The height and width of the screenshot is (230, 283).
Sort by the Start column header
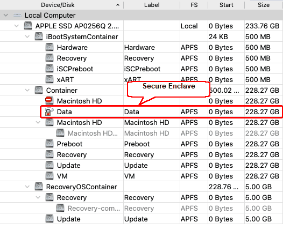pos(227,5)
